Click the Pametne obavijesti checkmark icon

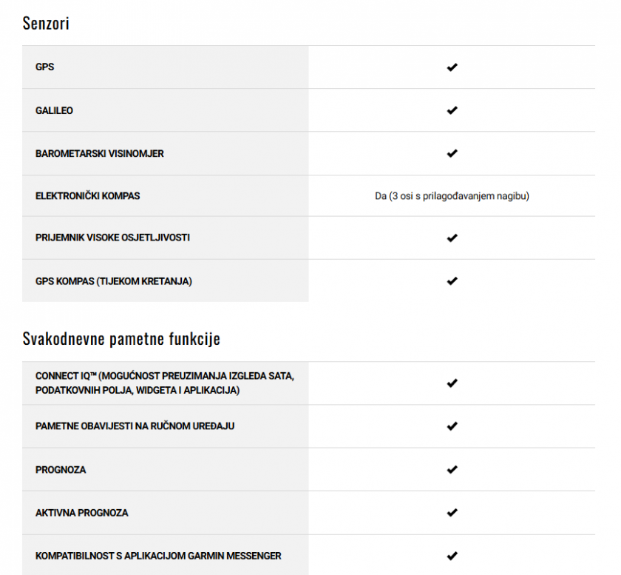[x=452, y=426]
